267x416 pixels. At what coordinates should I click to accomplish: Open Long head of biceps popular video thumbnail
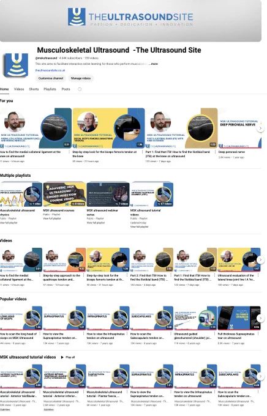click(21, 318)
